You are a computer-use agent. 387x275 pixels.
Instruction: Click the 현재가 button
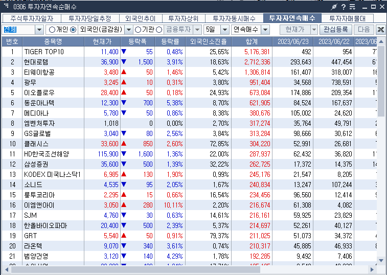pyautogui.click(x=295, y=30)
